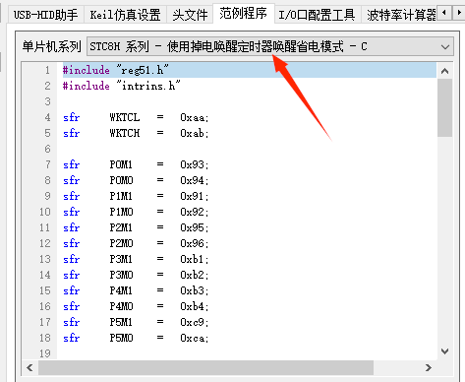The height and width of the screenshot is (382, 465).
Task: Click the code view scroll-up arrow
Action: 444,71
